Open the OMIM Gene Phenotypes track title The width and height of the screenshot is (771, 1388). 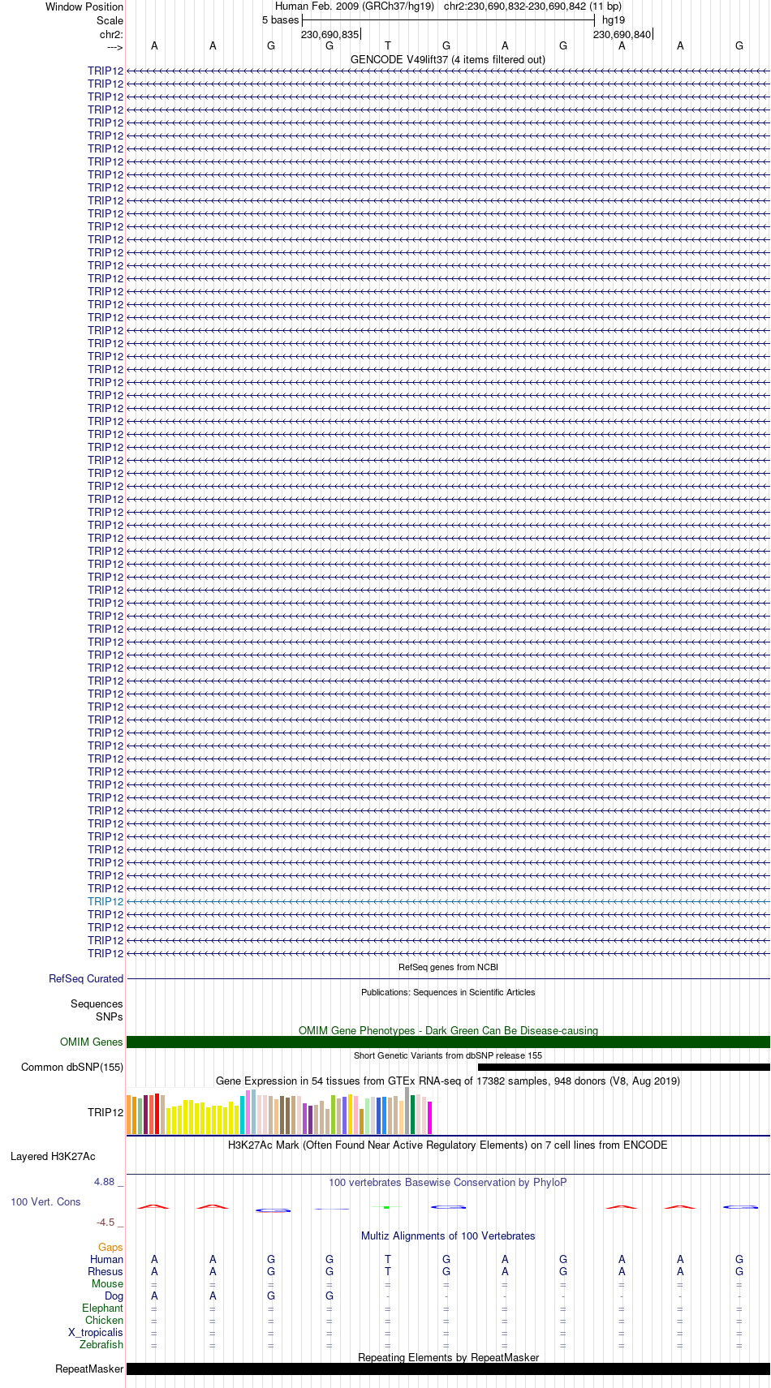pyautogui.click(x=448, y=1031)
